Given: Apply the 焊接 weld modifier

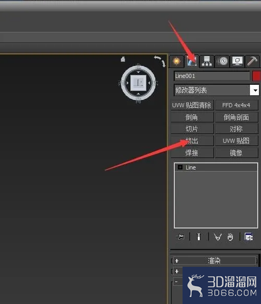Looking at the screenshot, I should coord(192,153).
